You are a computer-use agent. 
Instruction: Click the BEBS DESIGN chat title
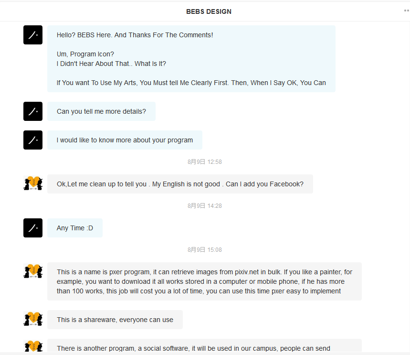(x=209, y=11)
